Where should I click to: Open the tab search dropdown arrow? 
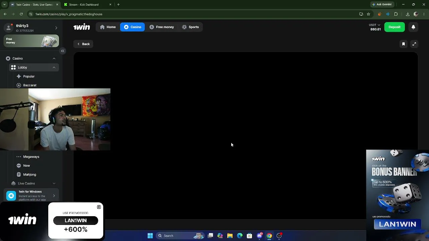point(4,4)
